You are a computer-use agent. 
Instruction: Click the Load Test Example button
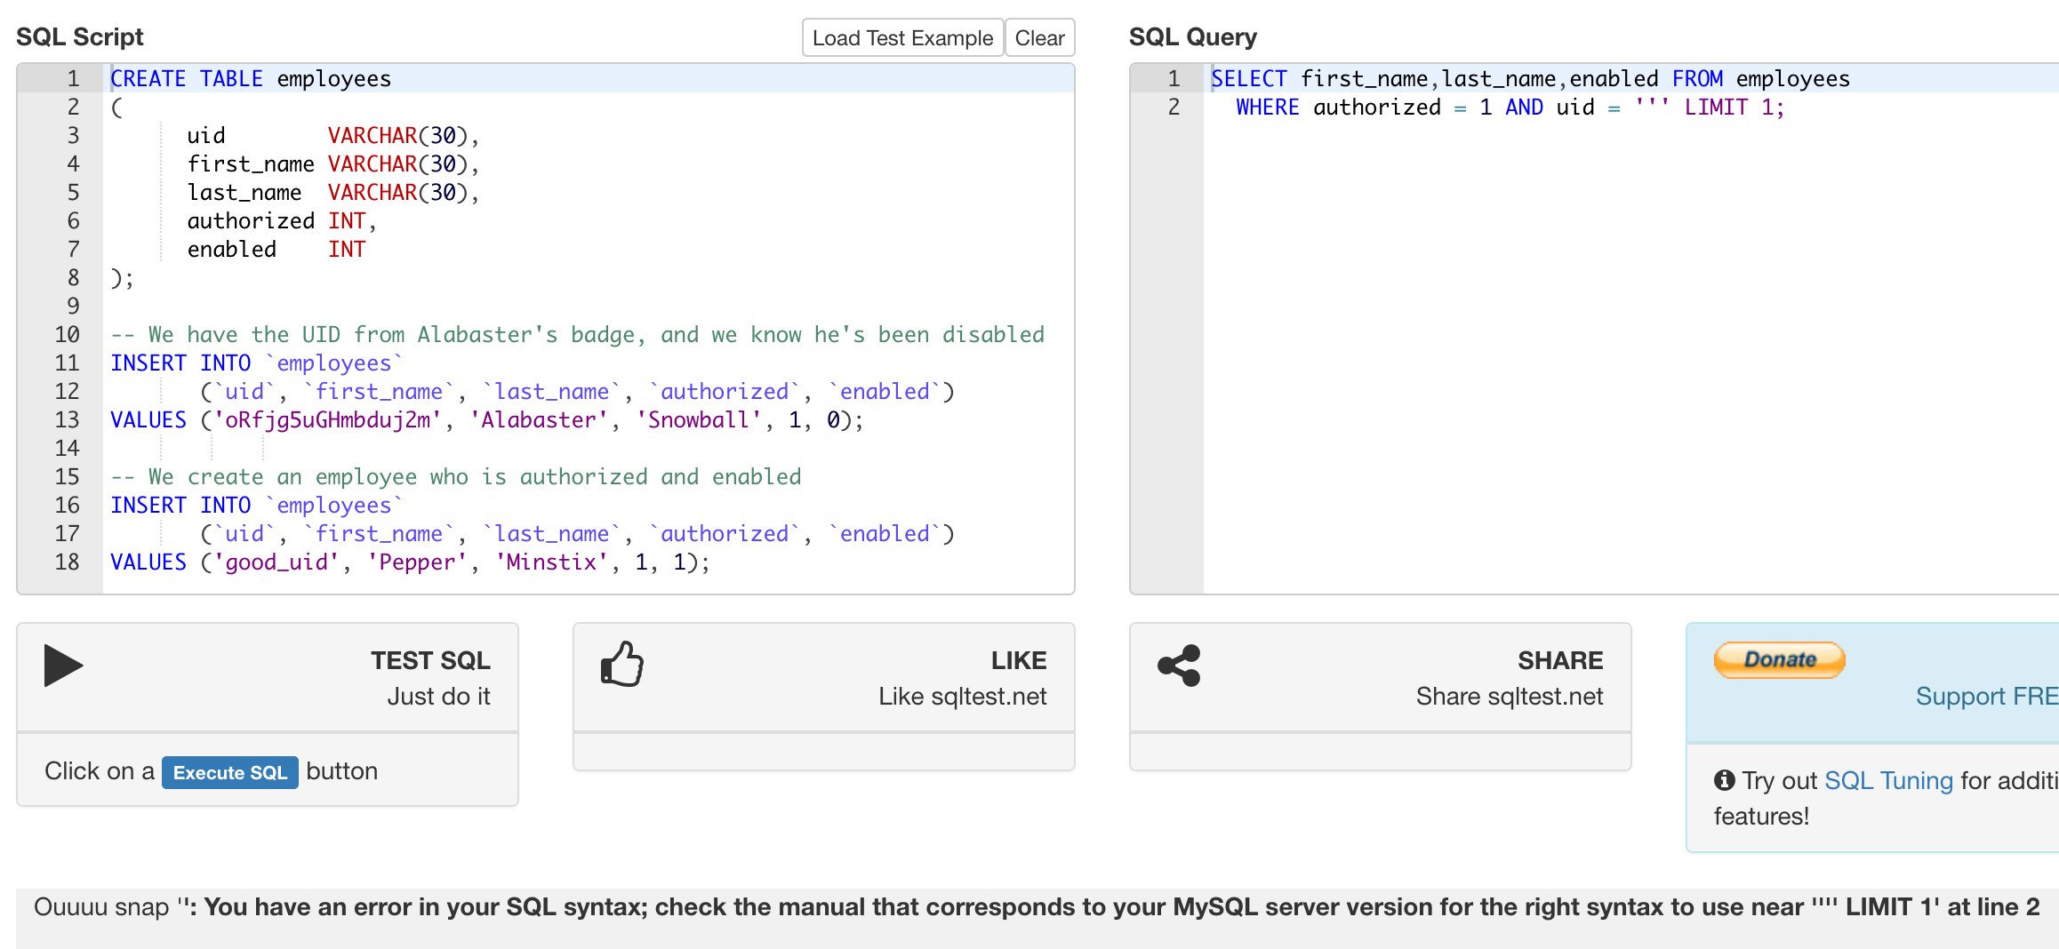902,38
